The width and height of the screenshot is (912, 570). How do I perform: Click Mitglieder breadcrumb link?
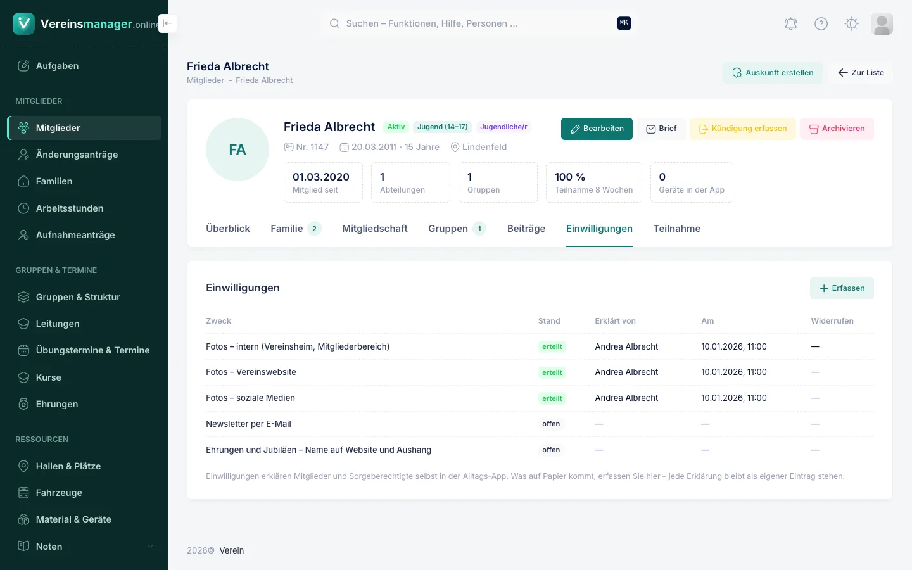[205, 80]
